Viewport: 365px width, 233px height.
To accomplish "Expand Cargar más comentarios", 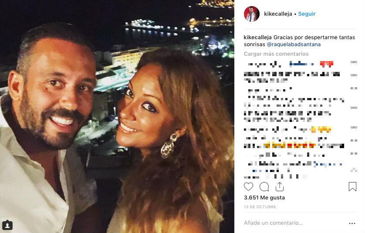I will 276,54.
